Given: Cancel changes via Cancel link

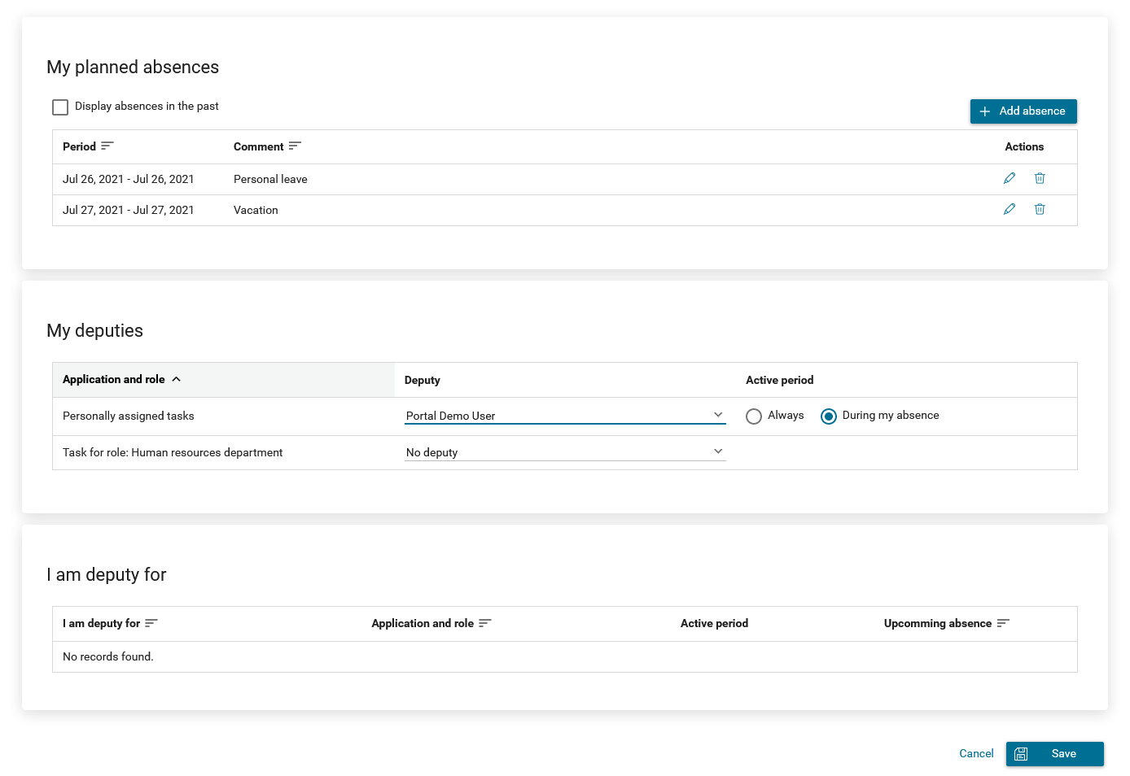Looking at the screenshot, I should (976, 754).
